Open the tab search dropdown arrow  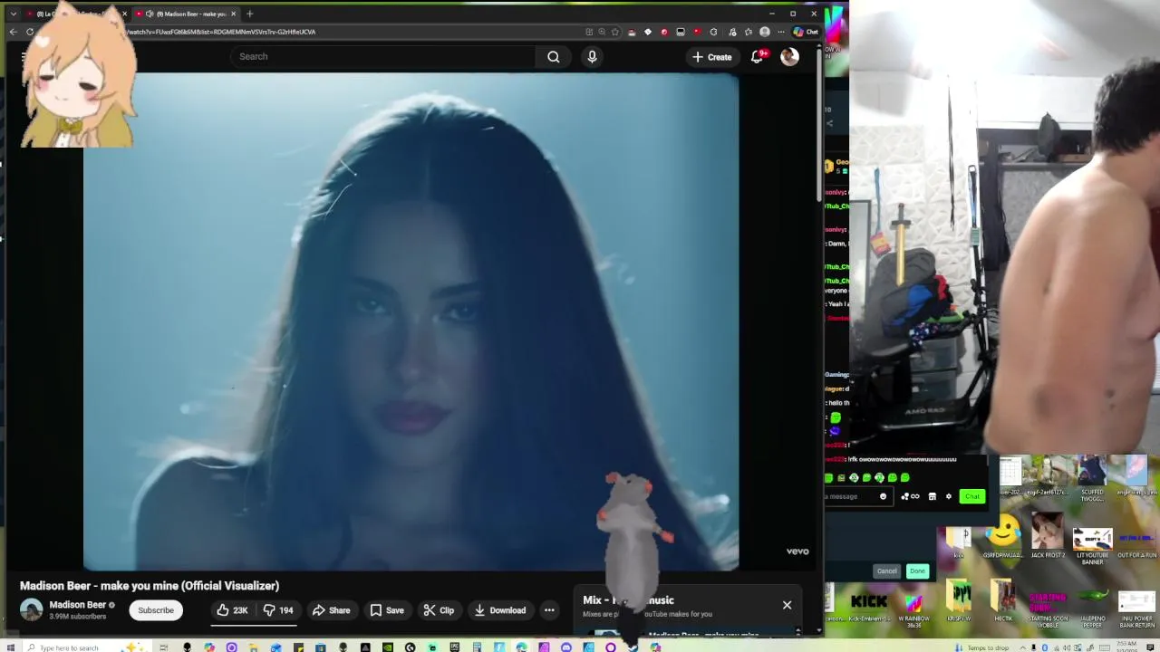(x=13, y=14)
